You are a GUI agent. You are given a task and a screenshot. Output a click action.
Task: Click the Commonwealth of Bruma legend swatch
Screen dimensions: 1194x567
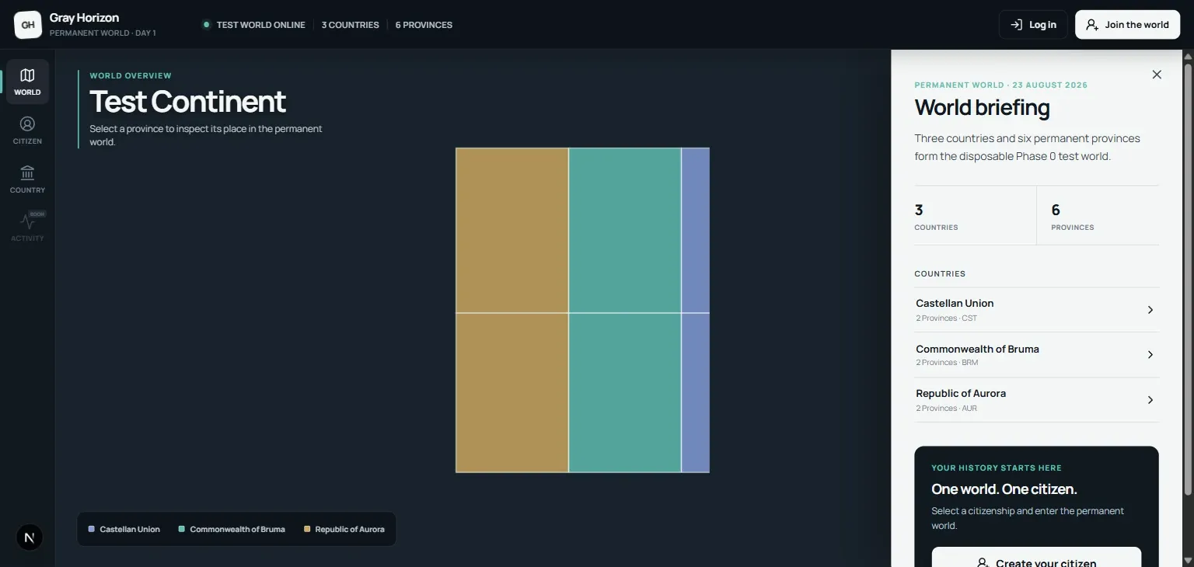(x=182, y=529)
